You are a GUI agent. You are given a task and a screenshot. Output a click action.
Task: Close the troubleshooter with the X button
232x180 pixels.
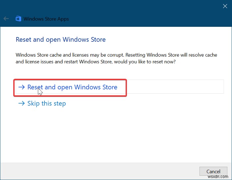pyautogui.click(x=225, y=6)
